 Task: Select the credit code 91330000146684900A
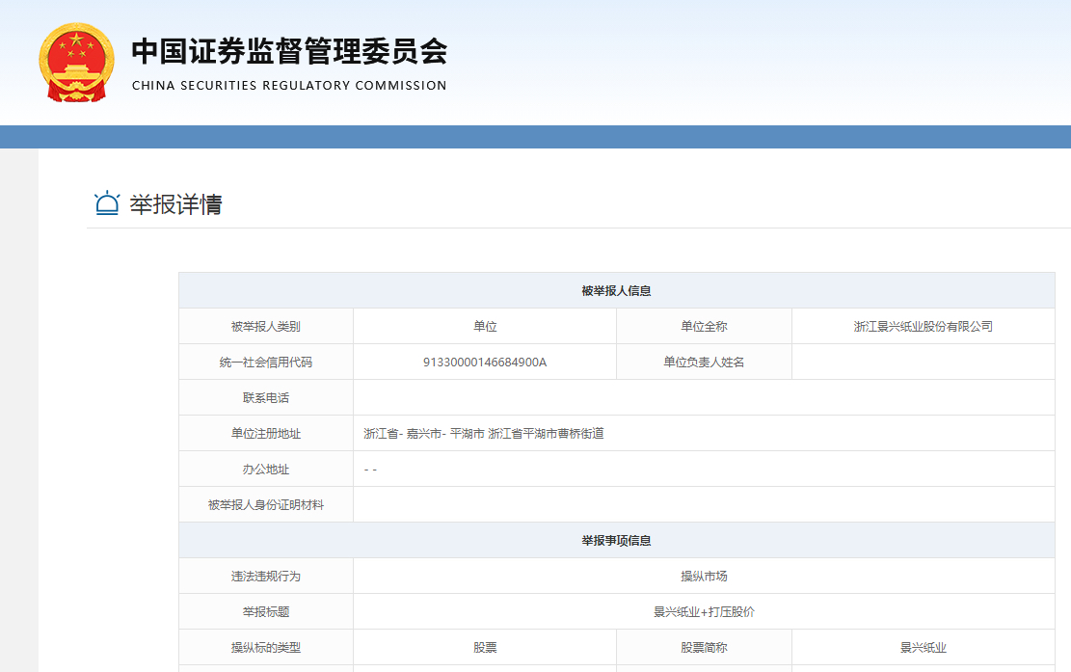click(485, 362)
